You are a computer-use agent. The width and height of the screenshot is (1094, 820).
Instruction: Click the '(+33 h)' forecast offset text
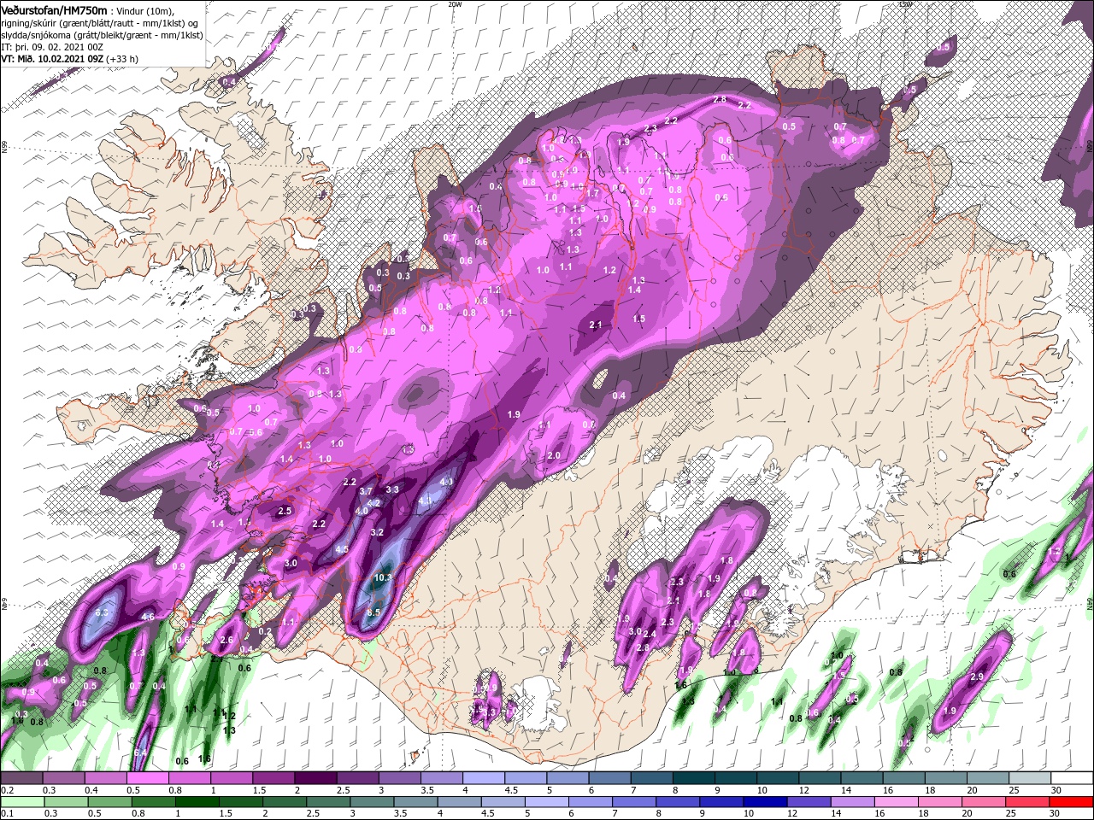pos(122,59)
